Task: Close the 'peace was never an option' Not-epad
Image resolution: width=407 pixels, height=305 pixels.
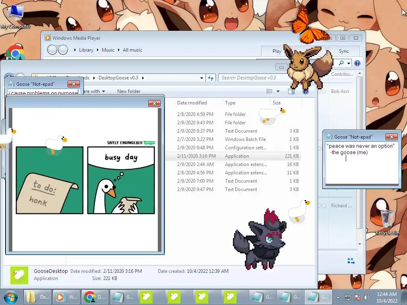Action: 391,137
